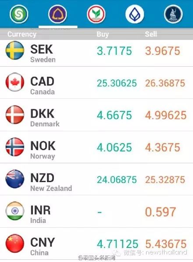
Task: Select the green SCB bank tab icon
Action: coord(19,14)
